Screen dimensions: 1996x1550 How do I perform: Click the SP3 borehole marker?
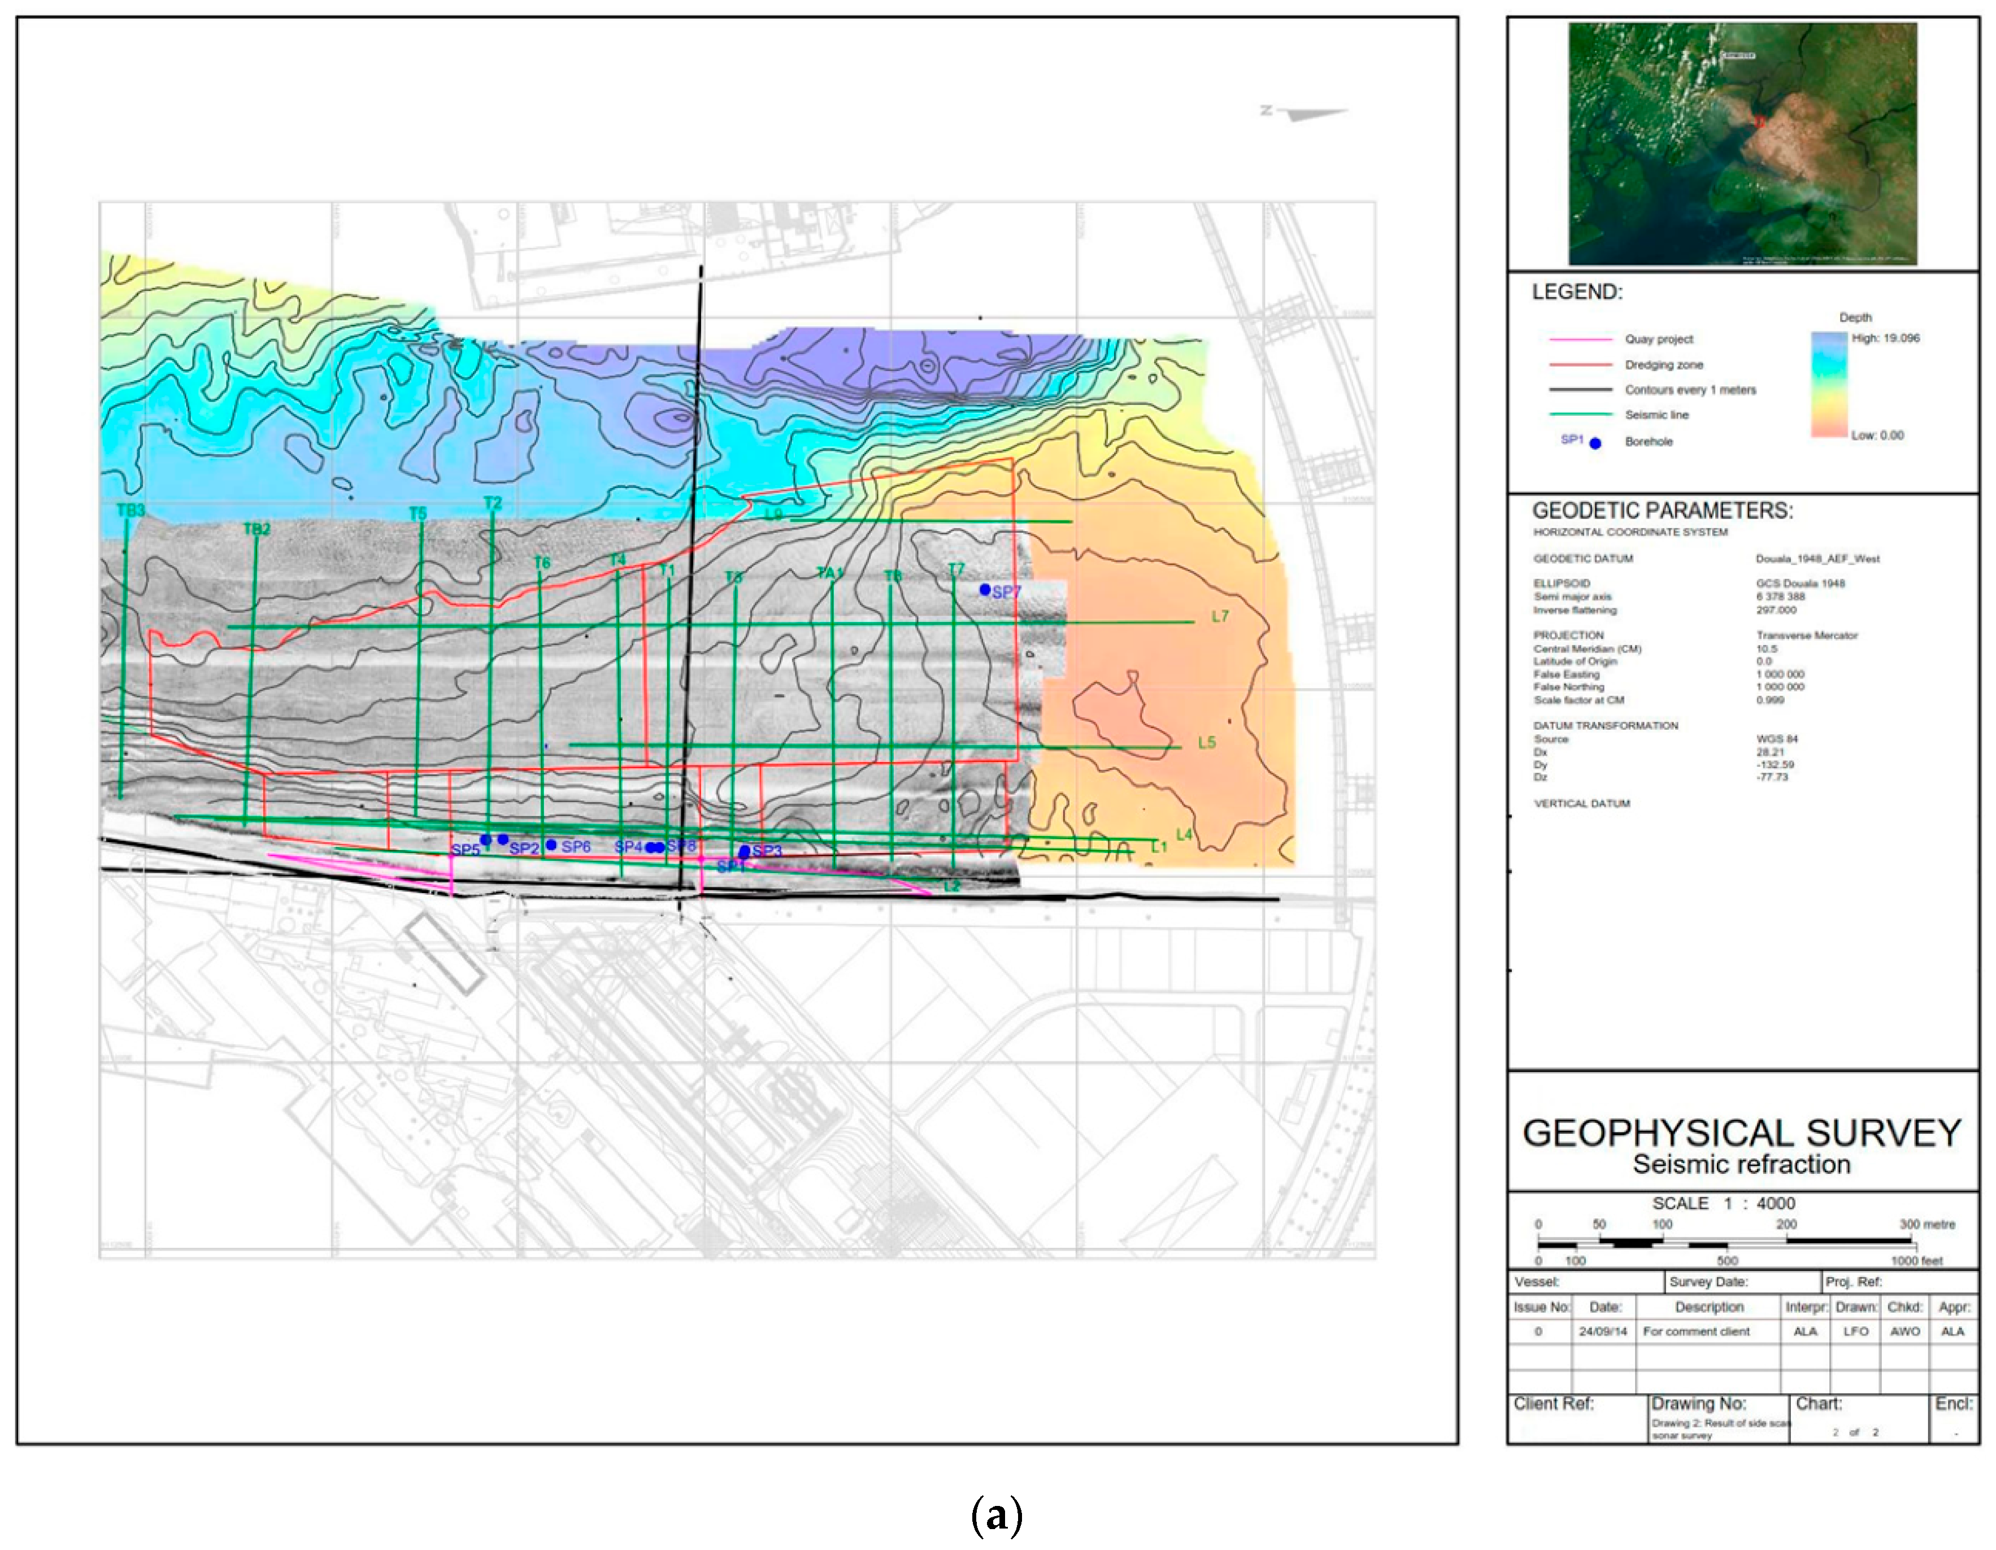(745, 851)
